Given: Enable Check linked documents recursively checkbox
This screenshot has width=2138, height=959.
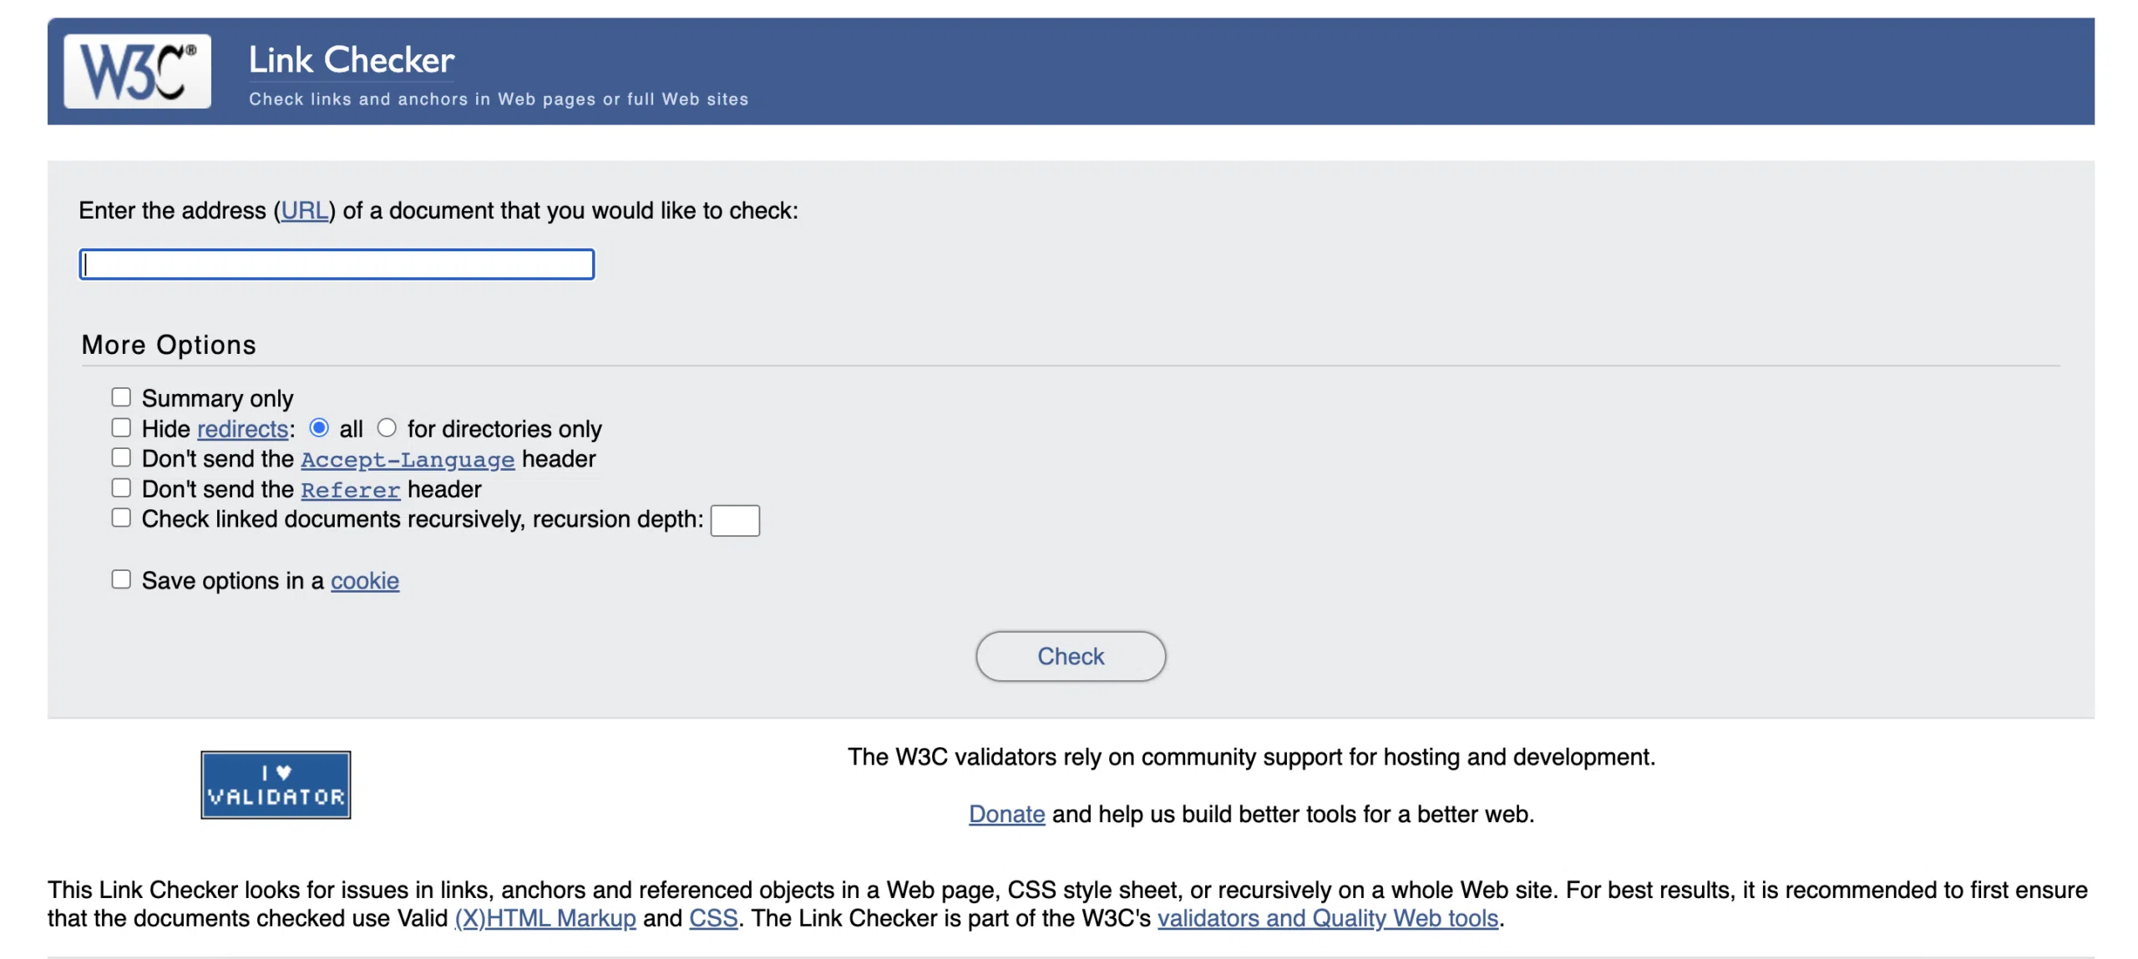Looking at the screenshot, I should [x=121, y=517].
